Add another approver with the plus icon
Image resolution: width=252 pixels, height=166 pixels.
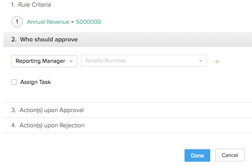[x=217, y=61]
